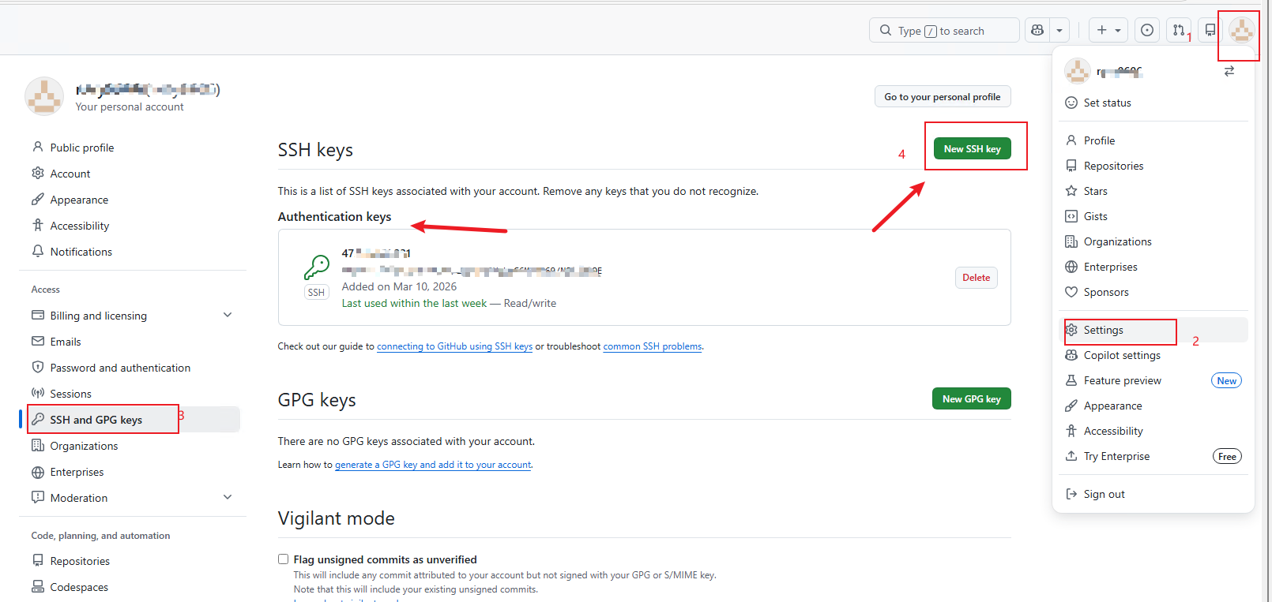Open Gists from user menu
Image resolution: width=1272 pixels, height=602 pixels.
click(x=1153, y=216)
